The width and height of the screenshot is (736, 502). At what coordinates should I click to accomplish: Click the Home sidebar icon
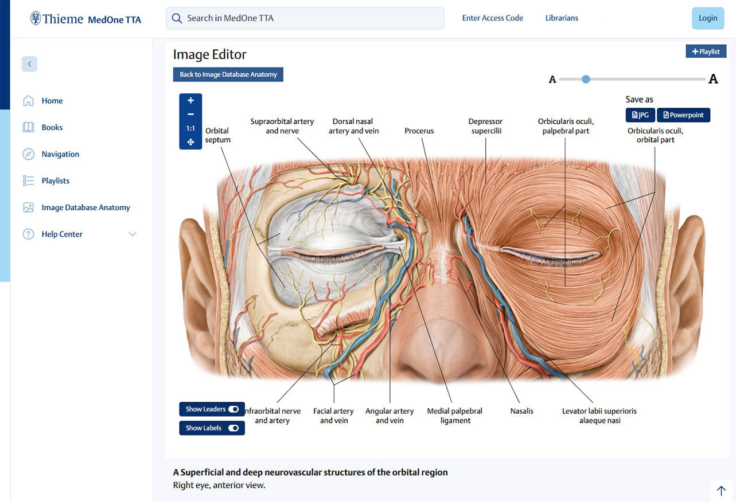coord(28,101)
